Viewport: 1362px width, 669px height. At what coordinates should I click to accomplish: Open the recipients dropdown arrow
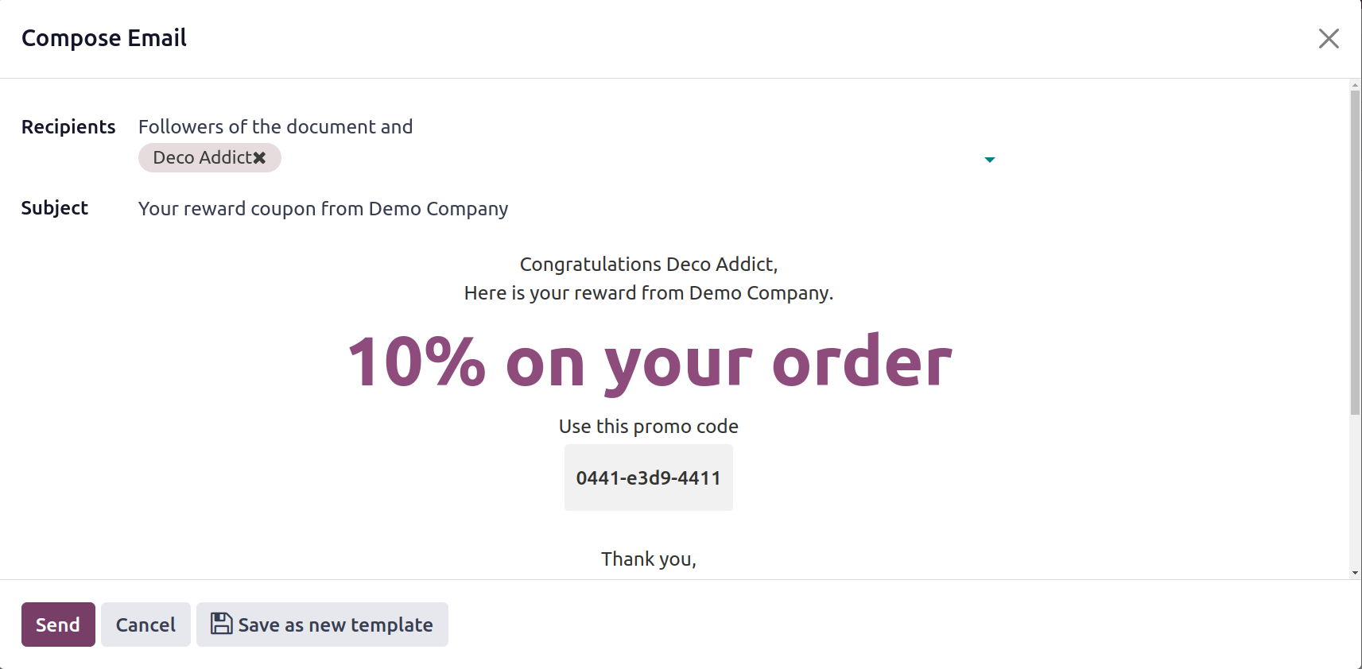(x=989, y=160)
